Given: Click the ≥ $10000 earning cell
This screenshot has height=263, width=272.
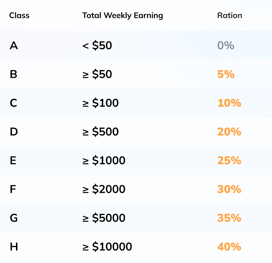Looking at the screenshot, I should pos(107,247).
